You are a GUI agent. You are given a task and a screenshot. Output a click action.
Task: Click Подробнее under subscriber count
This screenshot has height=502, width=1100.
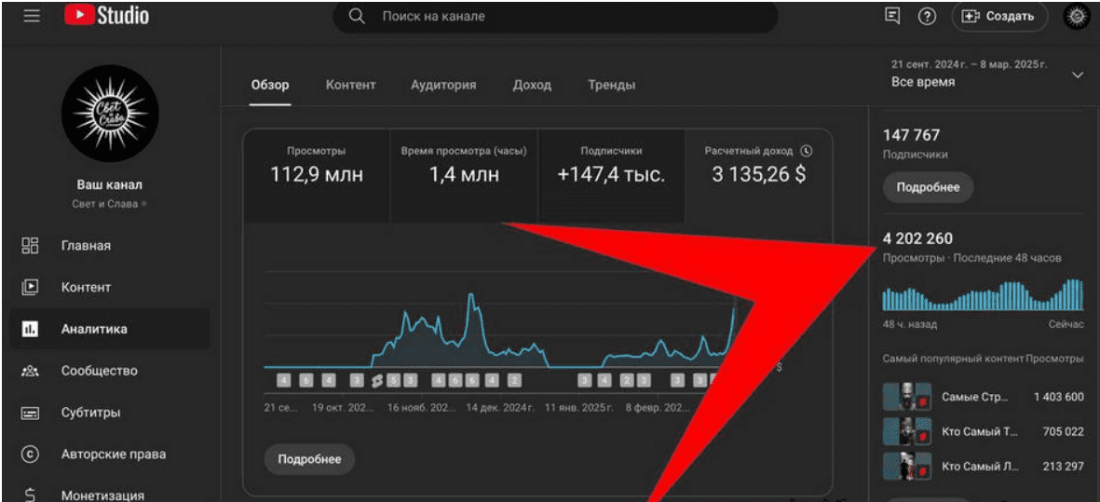coord(928,187)
